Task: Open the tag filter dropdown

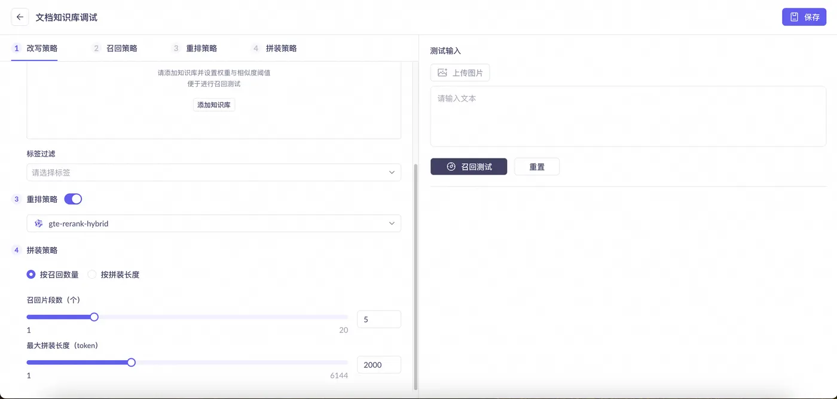Action: click(x=214, y=172)
